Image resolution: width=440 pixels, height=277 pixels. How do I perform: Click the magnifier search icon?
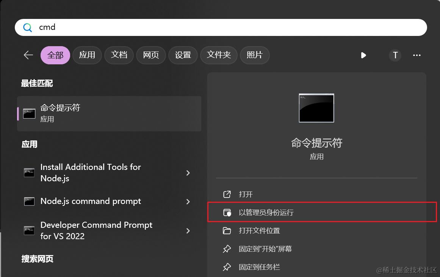click(27, 28)
